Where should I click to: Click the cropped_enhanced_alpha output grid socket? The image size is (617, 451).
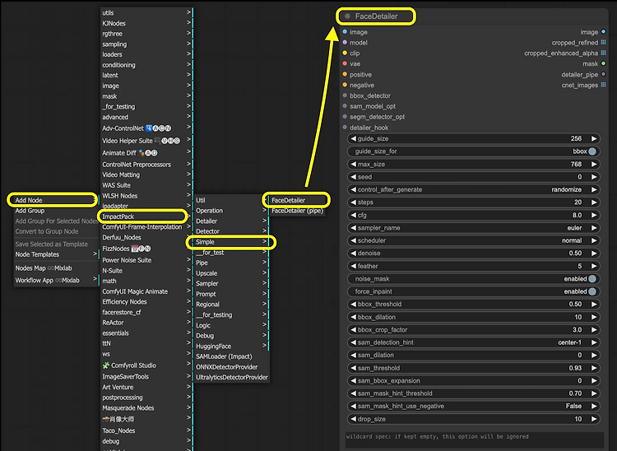click(603, 53)
